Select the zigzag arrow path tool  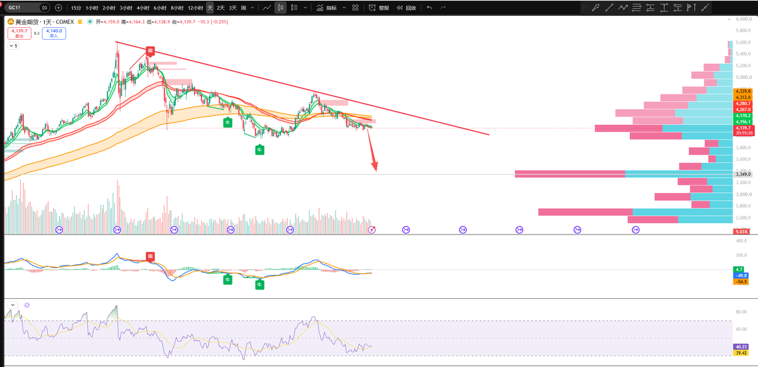pos(623,8)
